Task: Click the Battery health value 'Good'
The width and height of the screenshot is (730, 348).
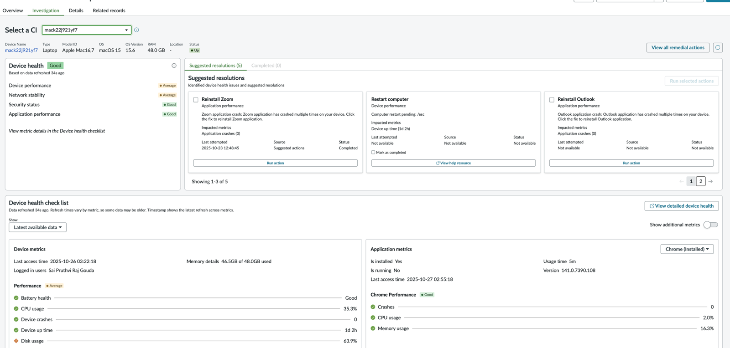Action: pyautogui.click(x=351, y=298)
